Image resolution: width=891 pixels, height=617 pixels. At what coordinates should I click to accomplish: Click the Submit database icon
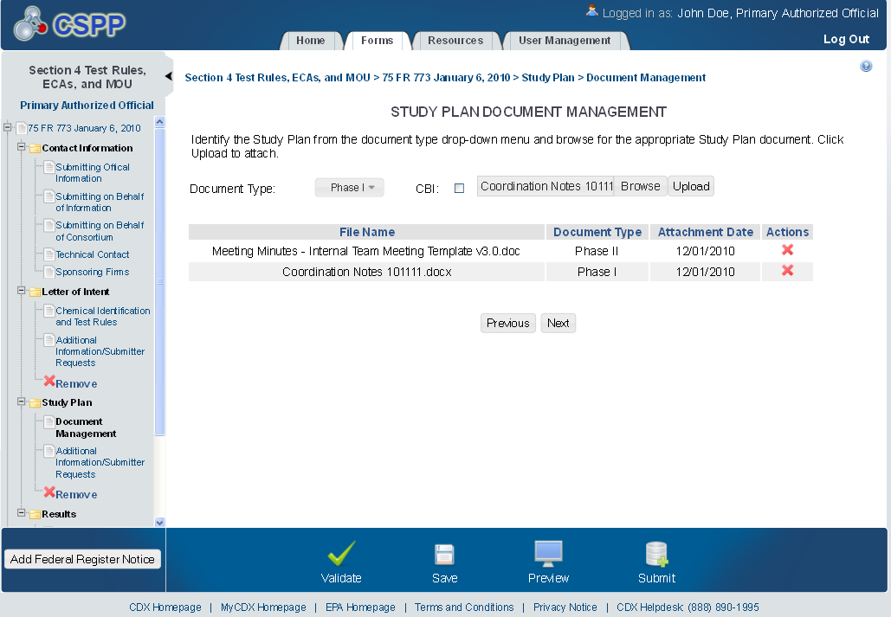[656, 554]
